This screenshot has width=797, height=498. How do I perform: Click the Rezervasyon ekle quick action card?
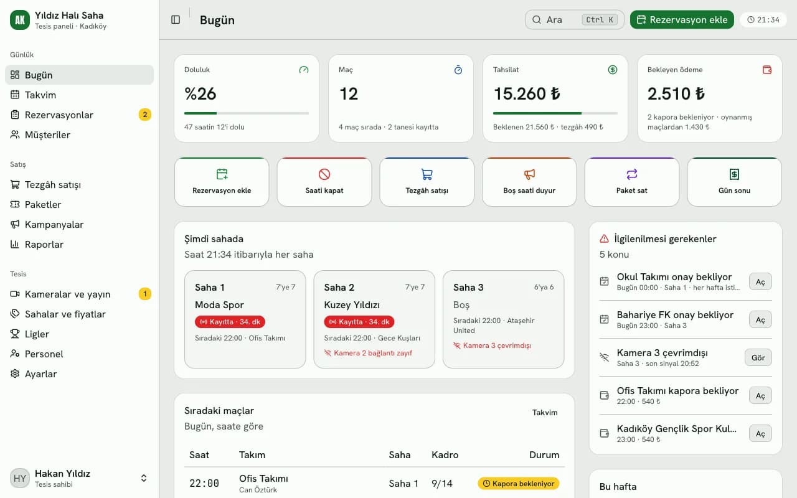pyautogui.click(x=222, y=182)
